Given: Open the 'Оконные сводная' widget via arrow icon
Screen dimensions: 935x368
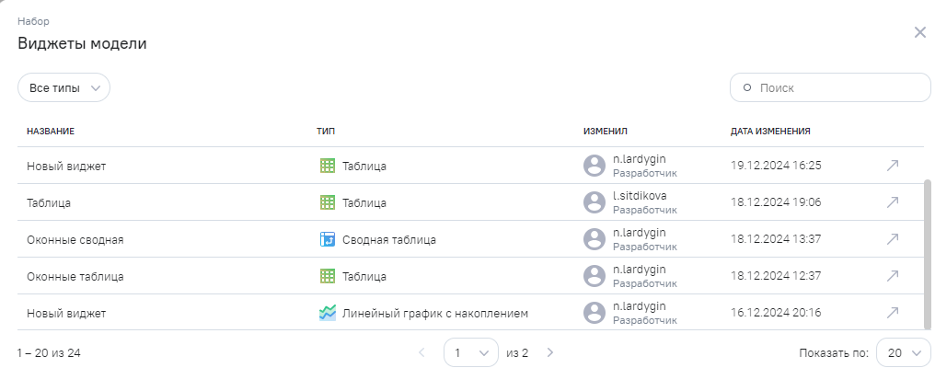Looking at the screenshot, I should pos(892,239).
